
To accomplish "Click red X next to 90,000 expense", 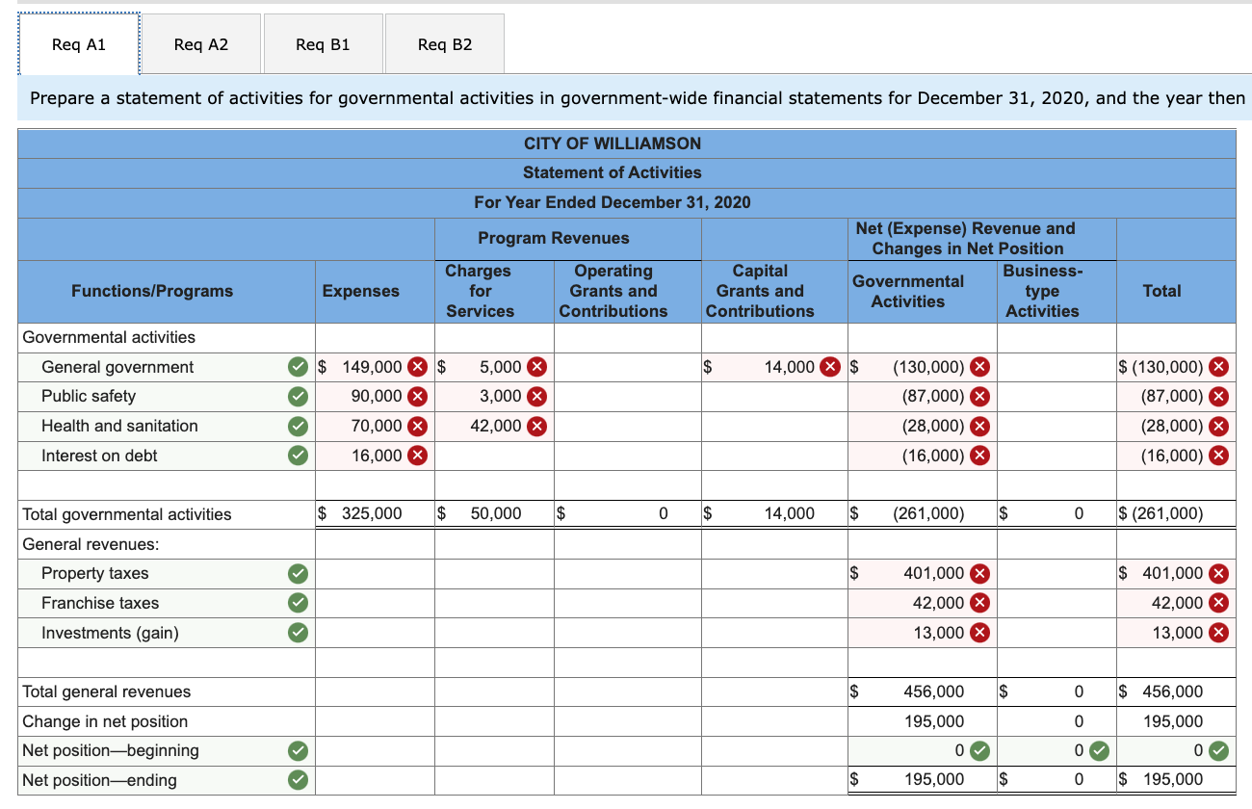I will [417, 396].
